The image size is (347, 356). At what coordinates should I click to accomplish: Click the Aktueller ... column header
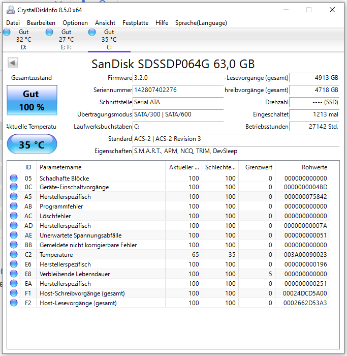click(x=184, y=167)
